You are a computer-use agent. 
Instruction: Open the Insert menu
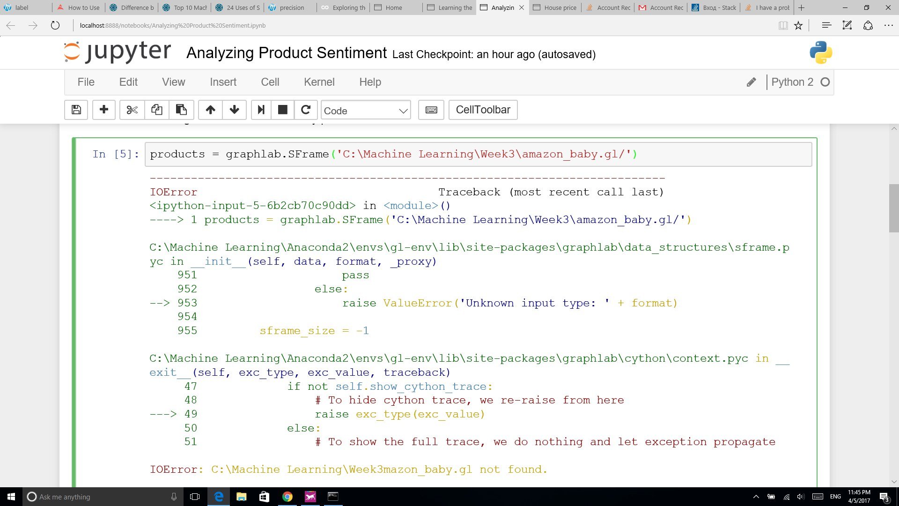pos(223,82)
